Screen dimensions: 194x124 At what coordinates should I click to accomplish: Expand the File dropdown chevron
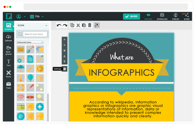click(x=43, y=17)
